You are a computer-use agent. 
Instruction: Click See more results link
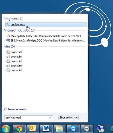coord(17,109)
